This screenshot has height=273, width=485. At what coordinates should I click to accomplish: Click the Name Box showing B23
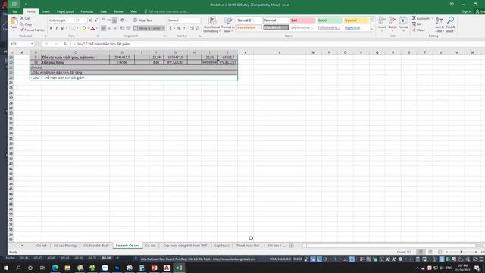[21, 44]
